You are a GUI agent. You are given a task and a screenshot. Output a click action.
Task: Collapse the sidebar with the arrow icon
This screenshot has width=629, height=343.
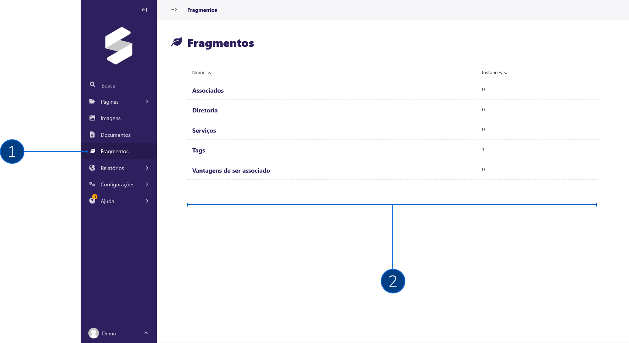[x=144, y=10]
